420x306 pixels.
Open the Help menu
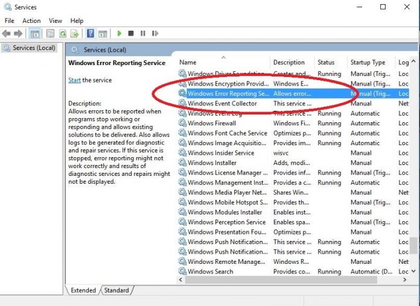point(77,20)
